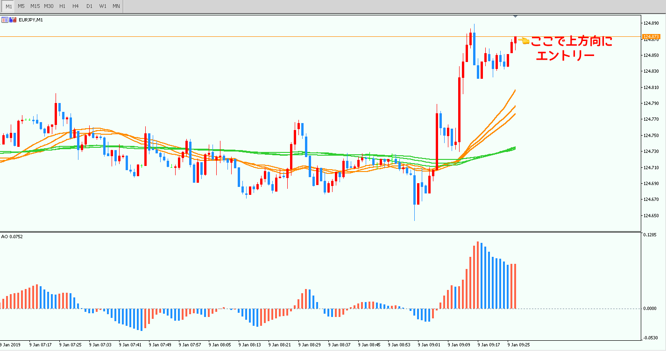Switch the chart to M1 timeframe
Image resolution: width=666 pixels, height=351 pixels.
click(x=8, y=6)
